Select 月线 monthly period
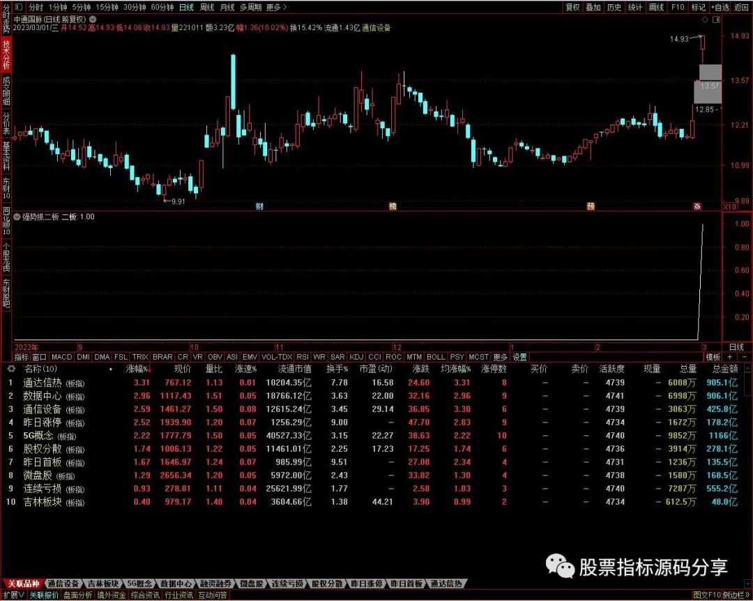 (x=227, y=7)
